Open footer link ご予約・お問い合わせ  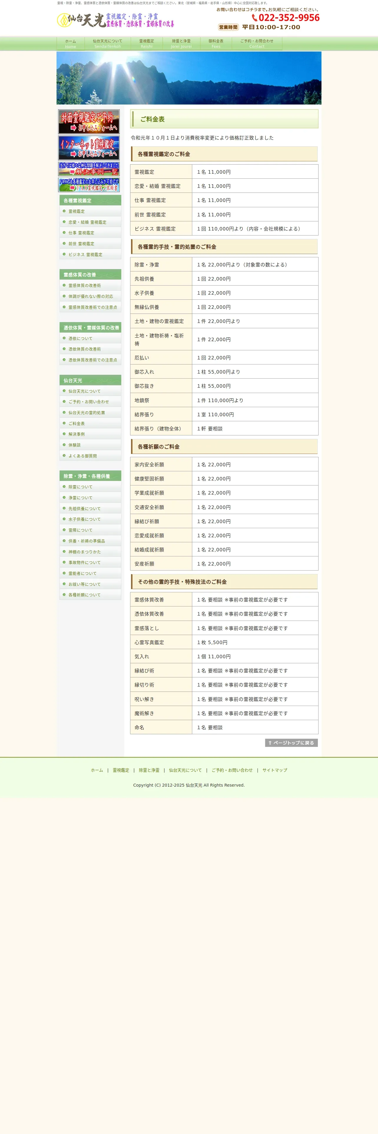coord(232,770)
